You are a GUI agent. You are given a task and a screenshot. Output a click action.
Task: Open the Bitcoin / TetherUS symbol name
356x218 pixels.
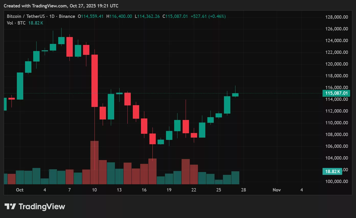pos(26,16)
